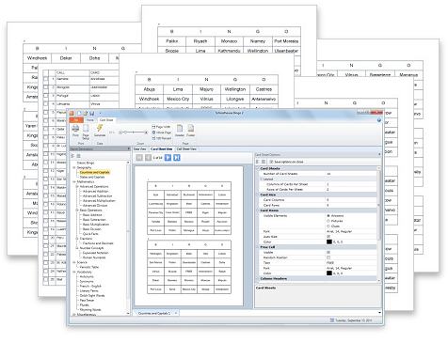
Task: Click the zoom in plus icon
Action: [146, 133]
